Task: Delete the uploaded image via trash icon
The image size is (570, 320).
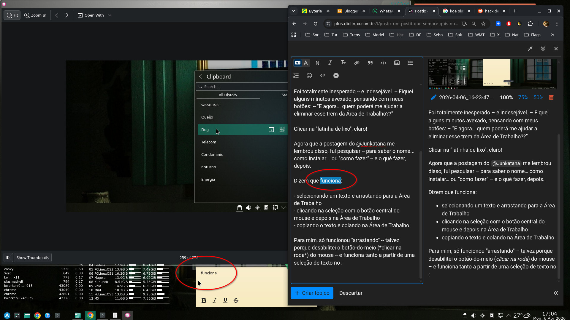Action: [x=551, y=97]
